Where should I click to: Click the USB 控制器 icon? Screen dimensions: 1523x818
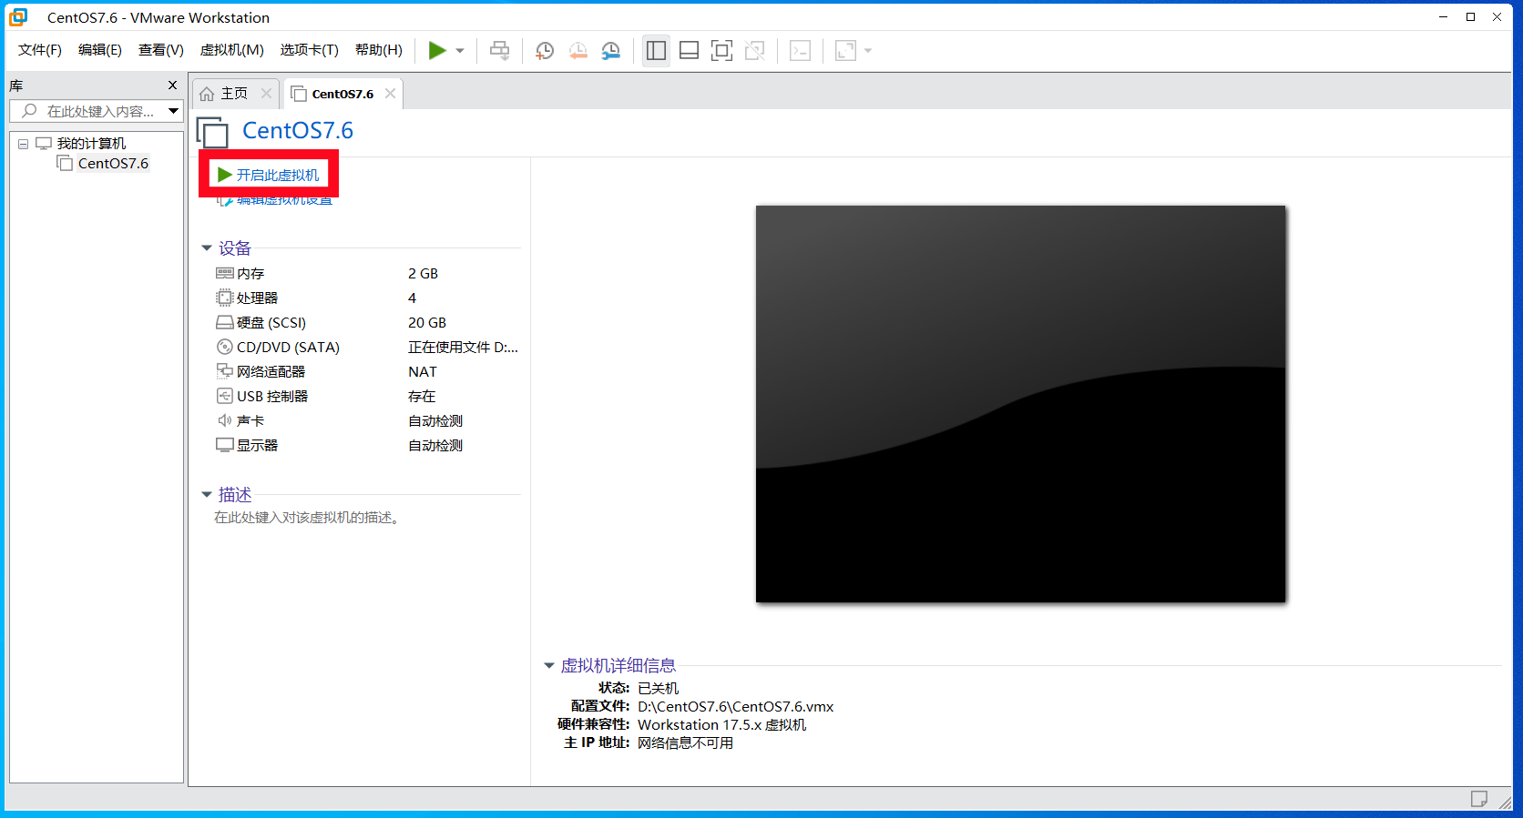225,396
